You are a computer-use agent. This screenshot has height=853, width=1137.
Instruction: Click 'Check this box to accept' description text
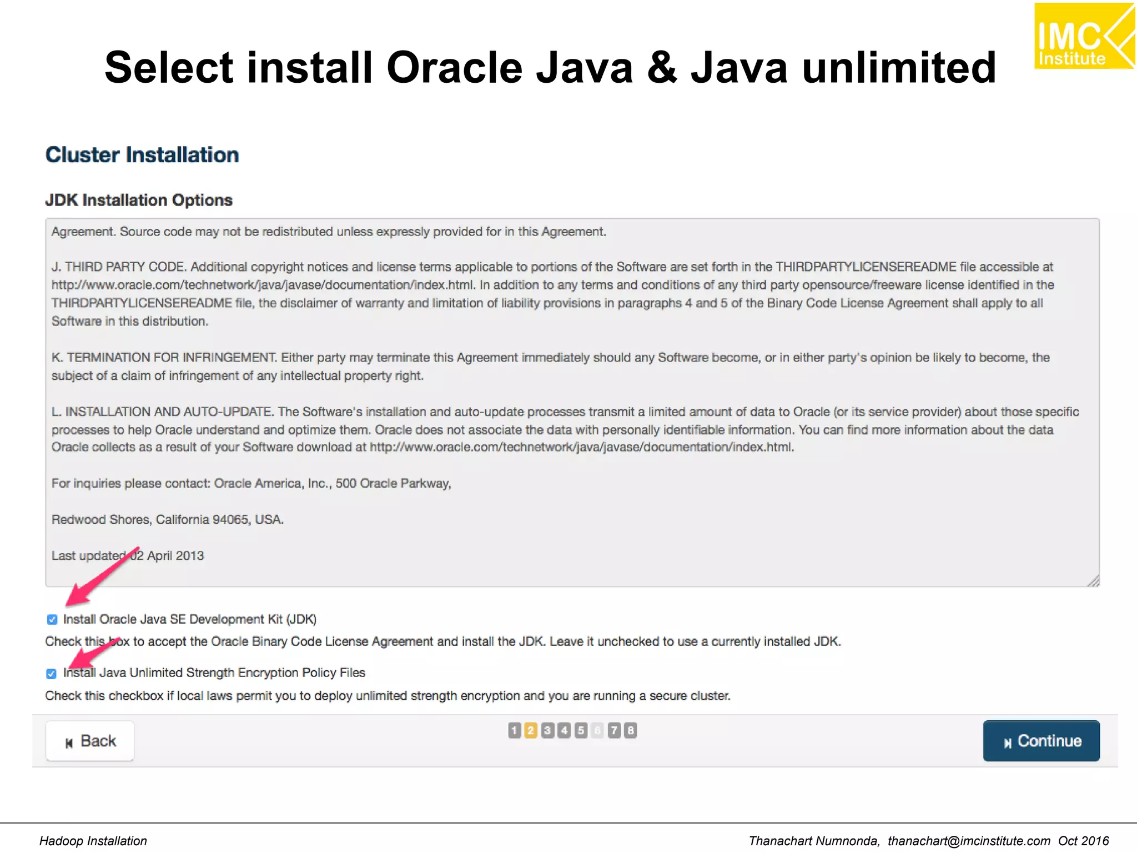point(443,641)
